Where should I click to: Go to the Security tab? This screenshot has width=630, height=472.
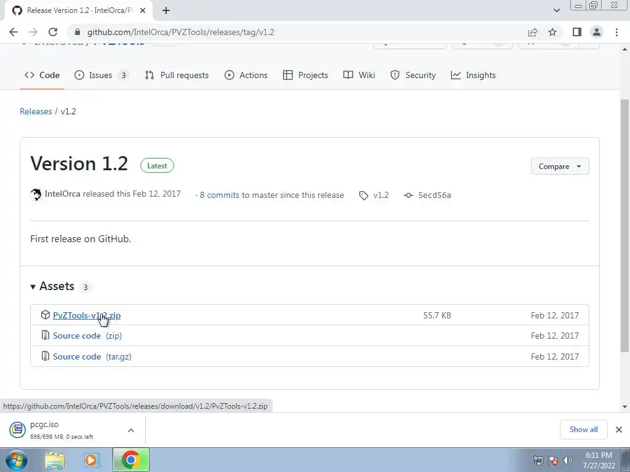pyautogui.click(x=413, y=75)
